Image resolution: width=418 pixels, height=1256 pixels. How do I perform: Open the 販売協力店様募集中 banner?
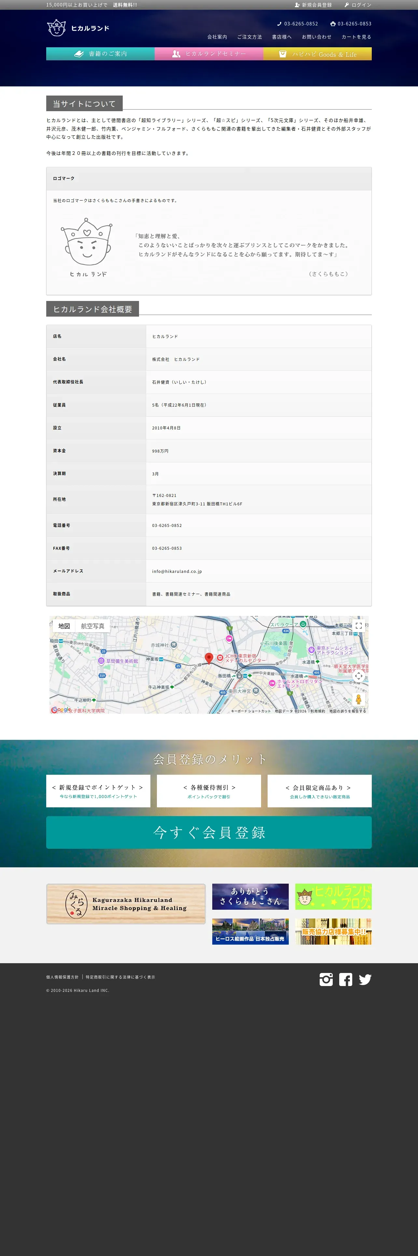tap(333, 931)
